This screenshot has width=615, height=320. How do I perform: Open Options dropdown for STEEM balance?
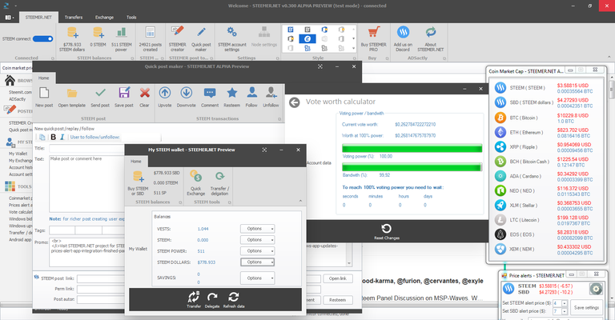click(257, 240)
